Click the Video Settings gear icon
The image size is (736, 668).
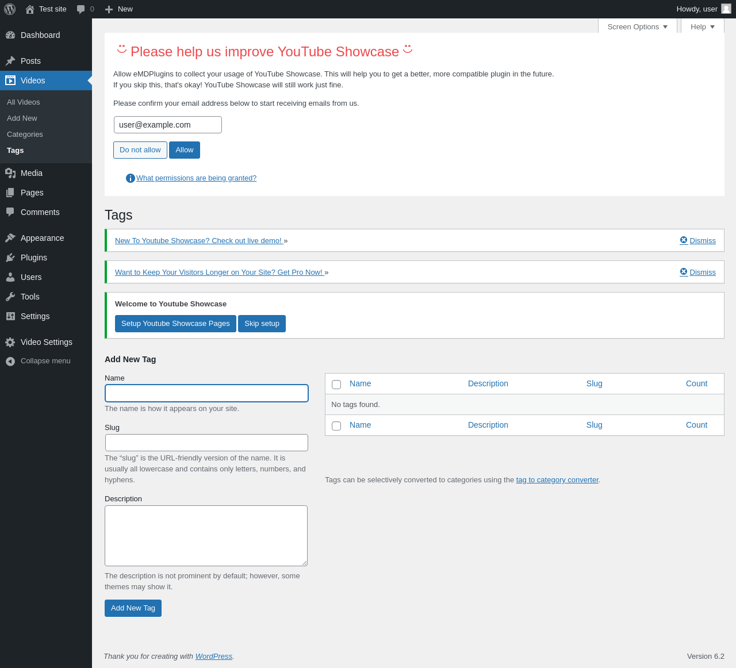(x=10, y=342)
